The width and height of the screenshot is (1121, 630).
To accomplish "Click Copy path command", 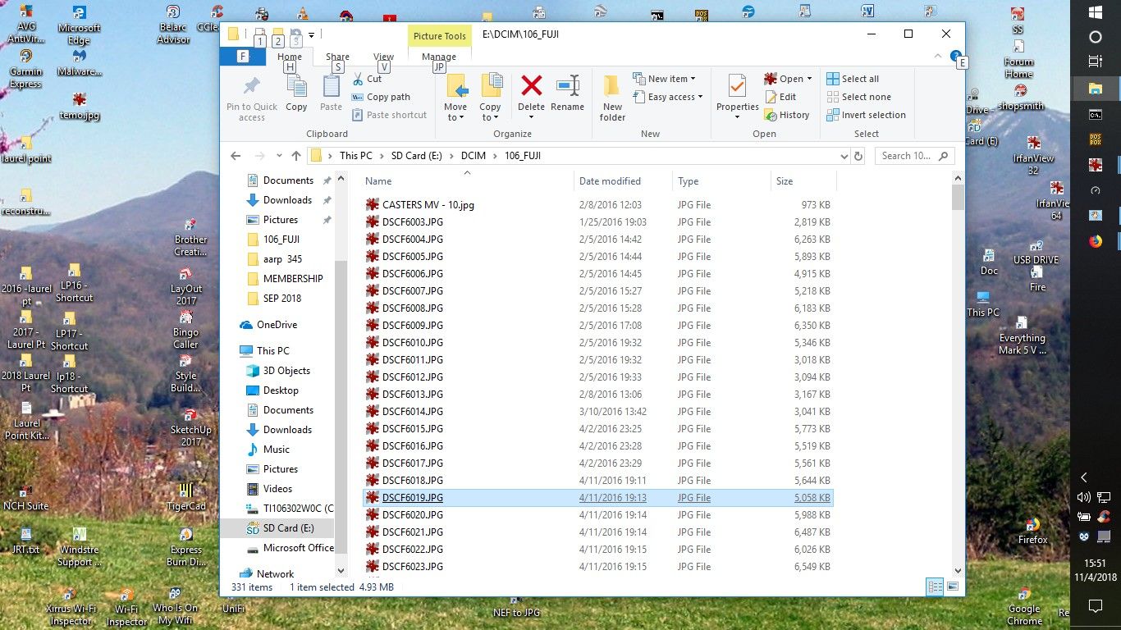I will (x=382, y=97).
